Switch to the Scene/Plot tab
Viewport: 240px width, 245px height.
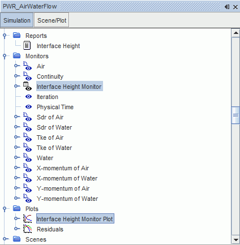pos(52,20)
